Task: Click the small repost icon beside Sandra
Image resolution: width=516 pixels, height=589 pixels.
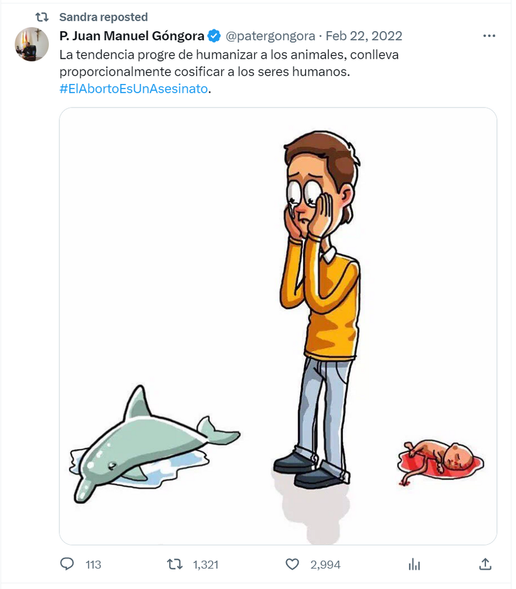Action: 42,17
